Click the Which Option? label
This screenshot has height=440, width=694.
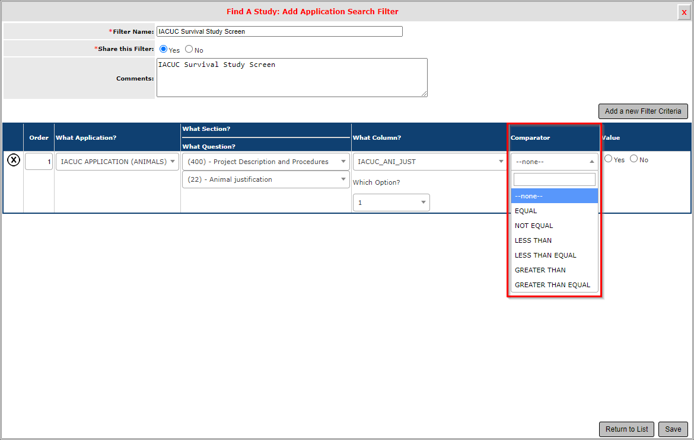pos(376,182)
